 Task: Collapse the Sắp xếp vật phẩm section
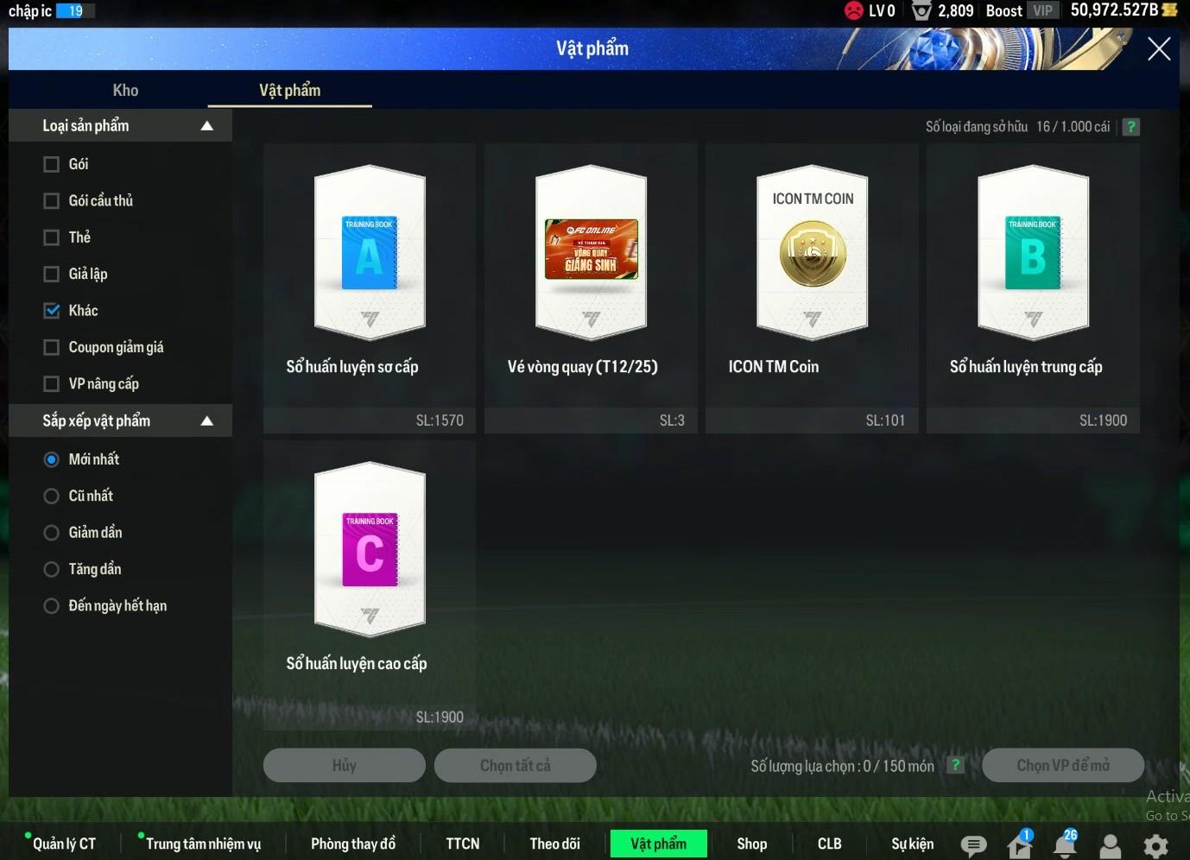point(206,421)
